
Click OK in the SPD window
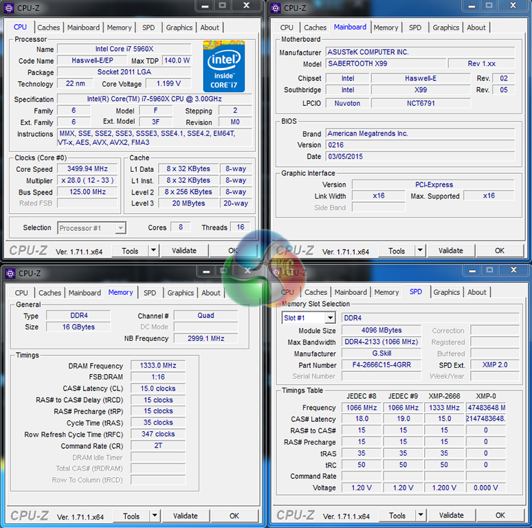(500, 515)
